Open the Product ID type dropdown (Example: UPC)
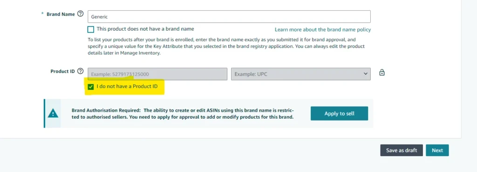The height and width of the screenshot is (172, 477). 301,74
